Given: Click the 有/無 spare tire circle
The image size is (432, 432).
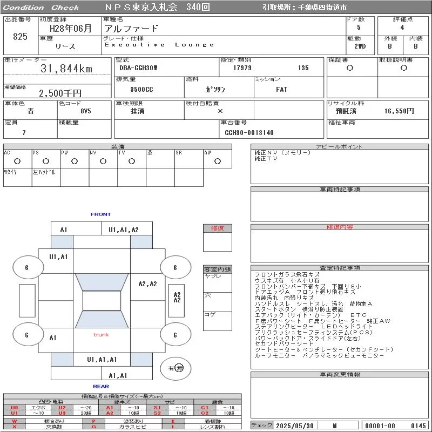Looking at the screenshot, I should click(175, 368).
